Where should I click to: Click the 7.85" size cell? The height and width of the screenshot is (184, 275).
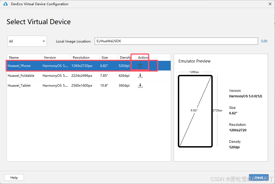click(x=104, y=76)
